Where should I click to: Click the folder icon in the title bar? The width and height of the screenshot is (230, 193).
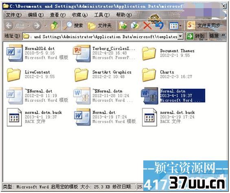point(6,6)
